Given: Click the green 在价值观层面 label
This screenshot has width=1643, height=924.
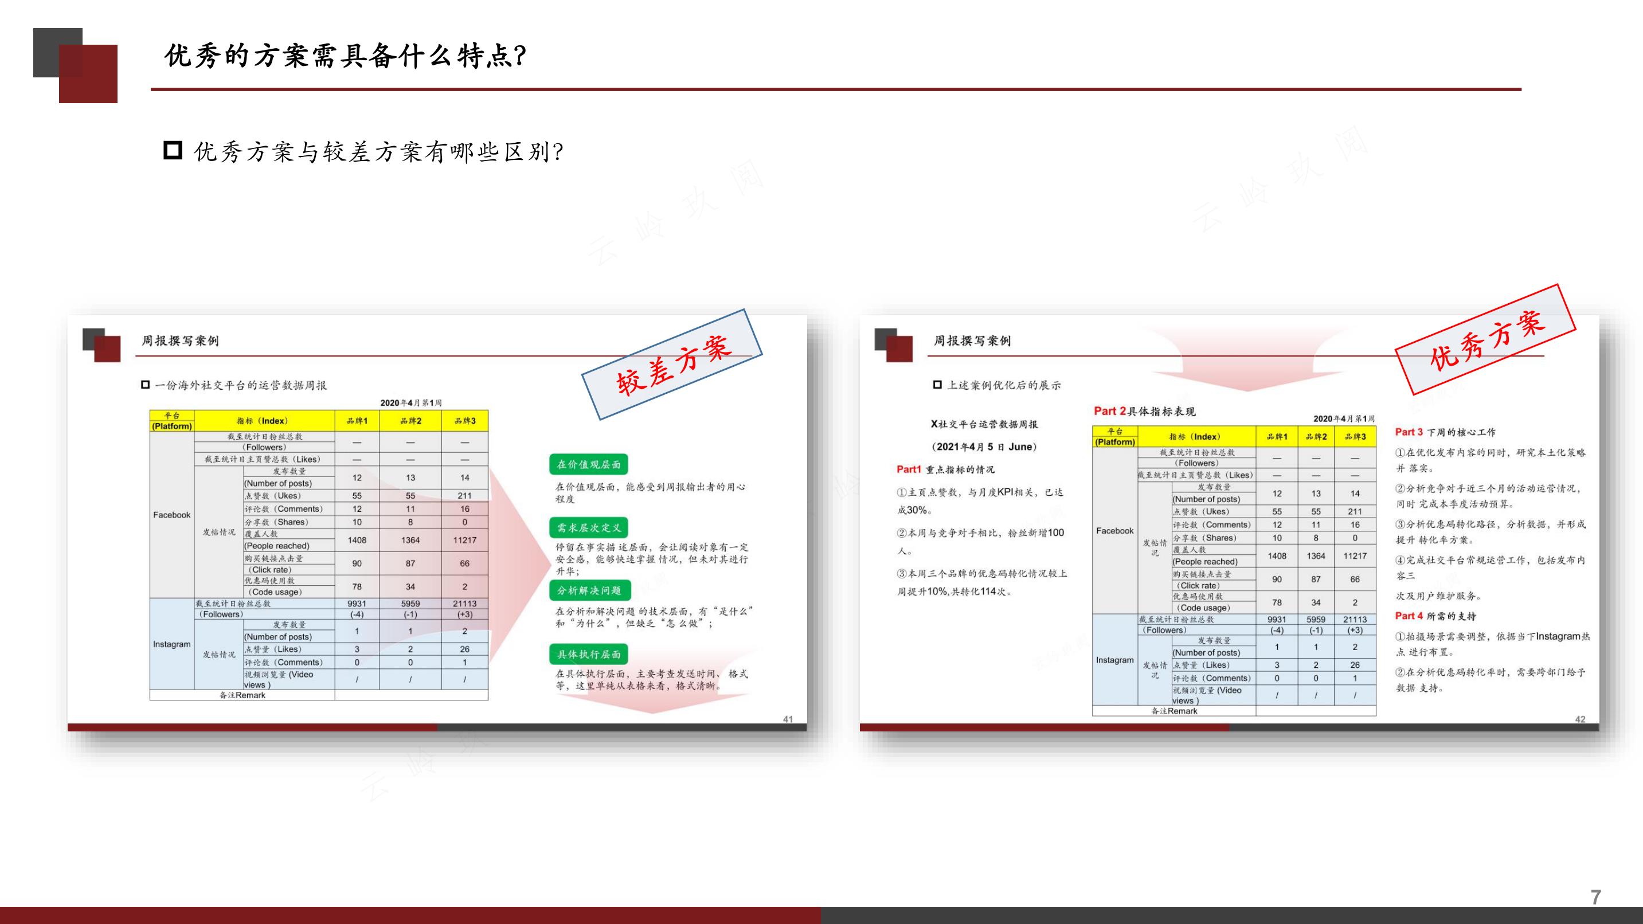Looking at the screenshot, I should pos(589,464).
